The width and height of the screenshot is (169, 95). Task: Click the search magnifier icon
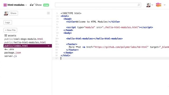[x=139, y=5]
